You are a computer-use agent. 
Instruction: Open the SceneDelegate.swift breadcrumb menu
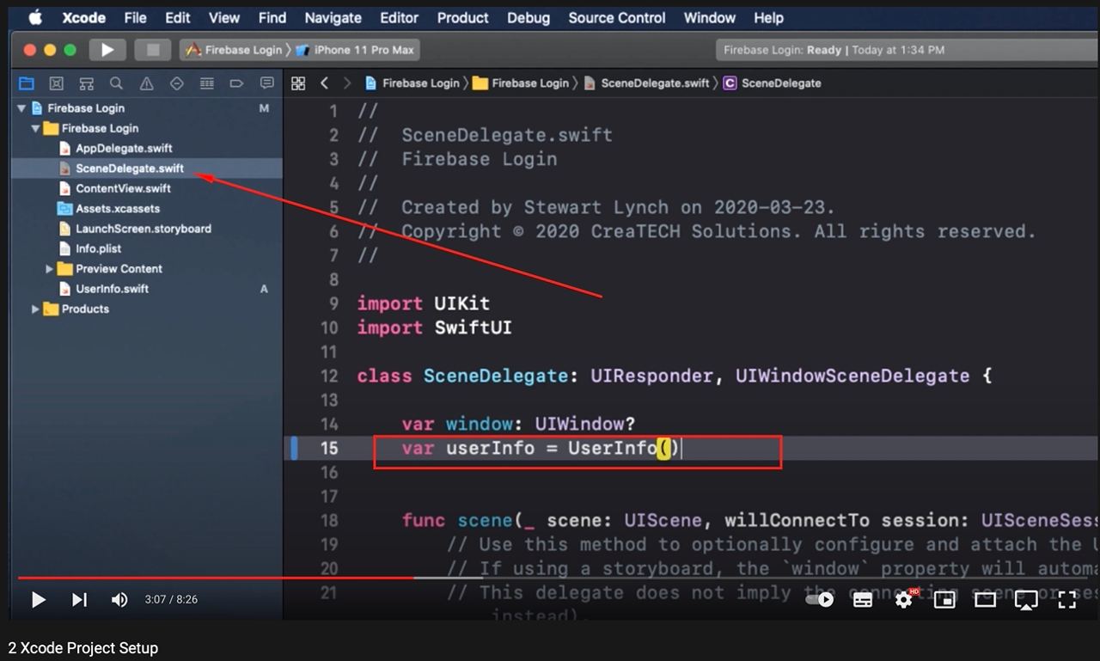click(x=646, y=83)
